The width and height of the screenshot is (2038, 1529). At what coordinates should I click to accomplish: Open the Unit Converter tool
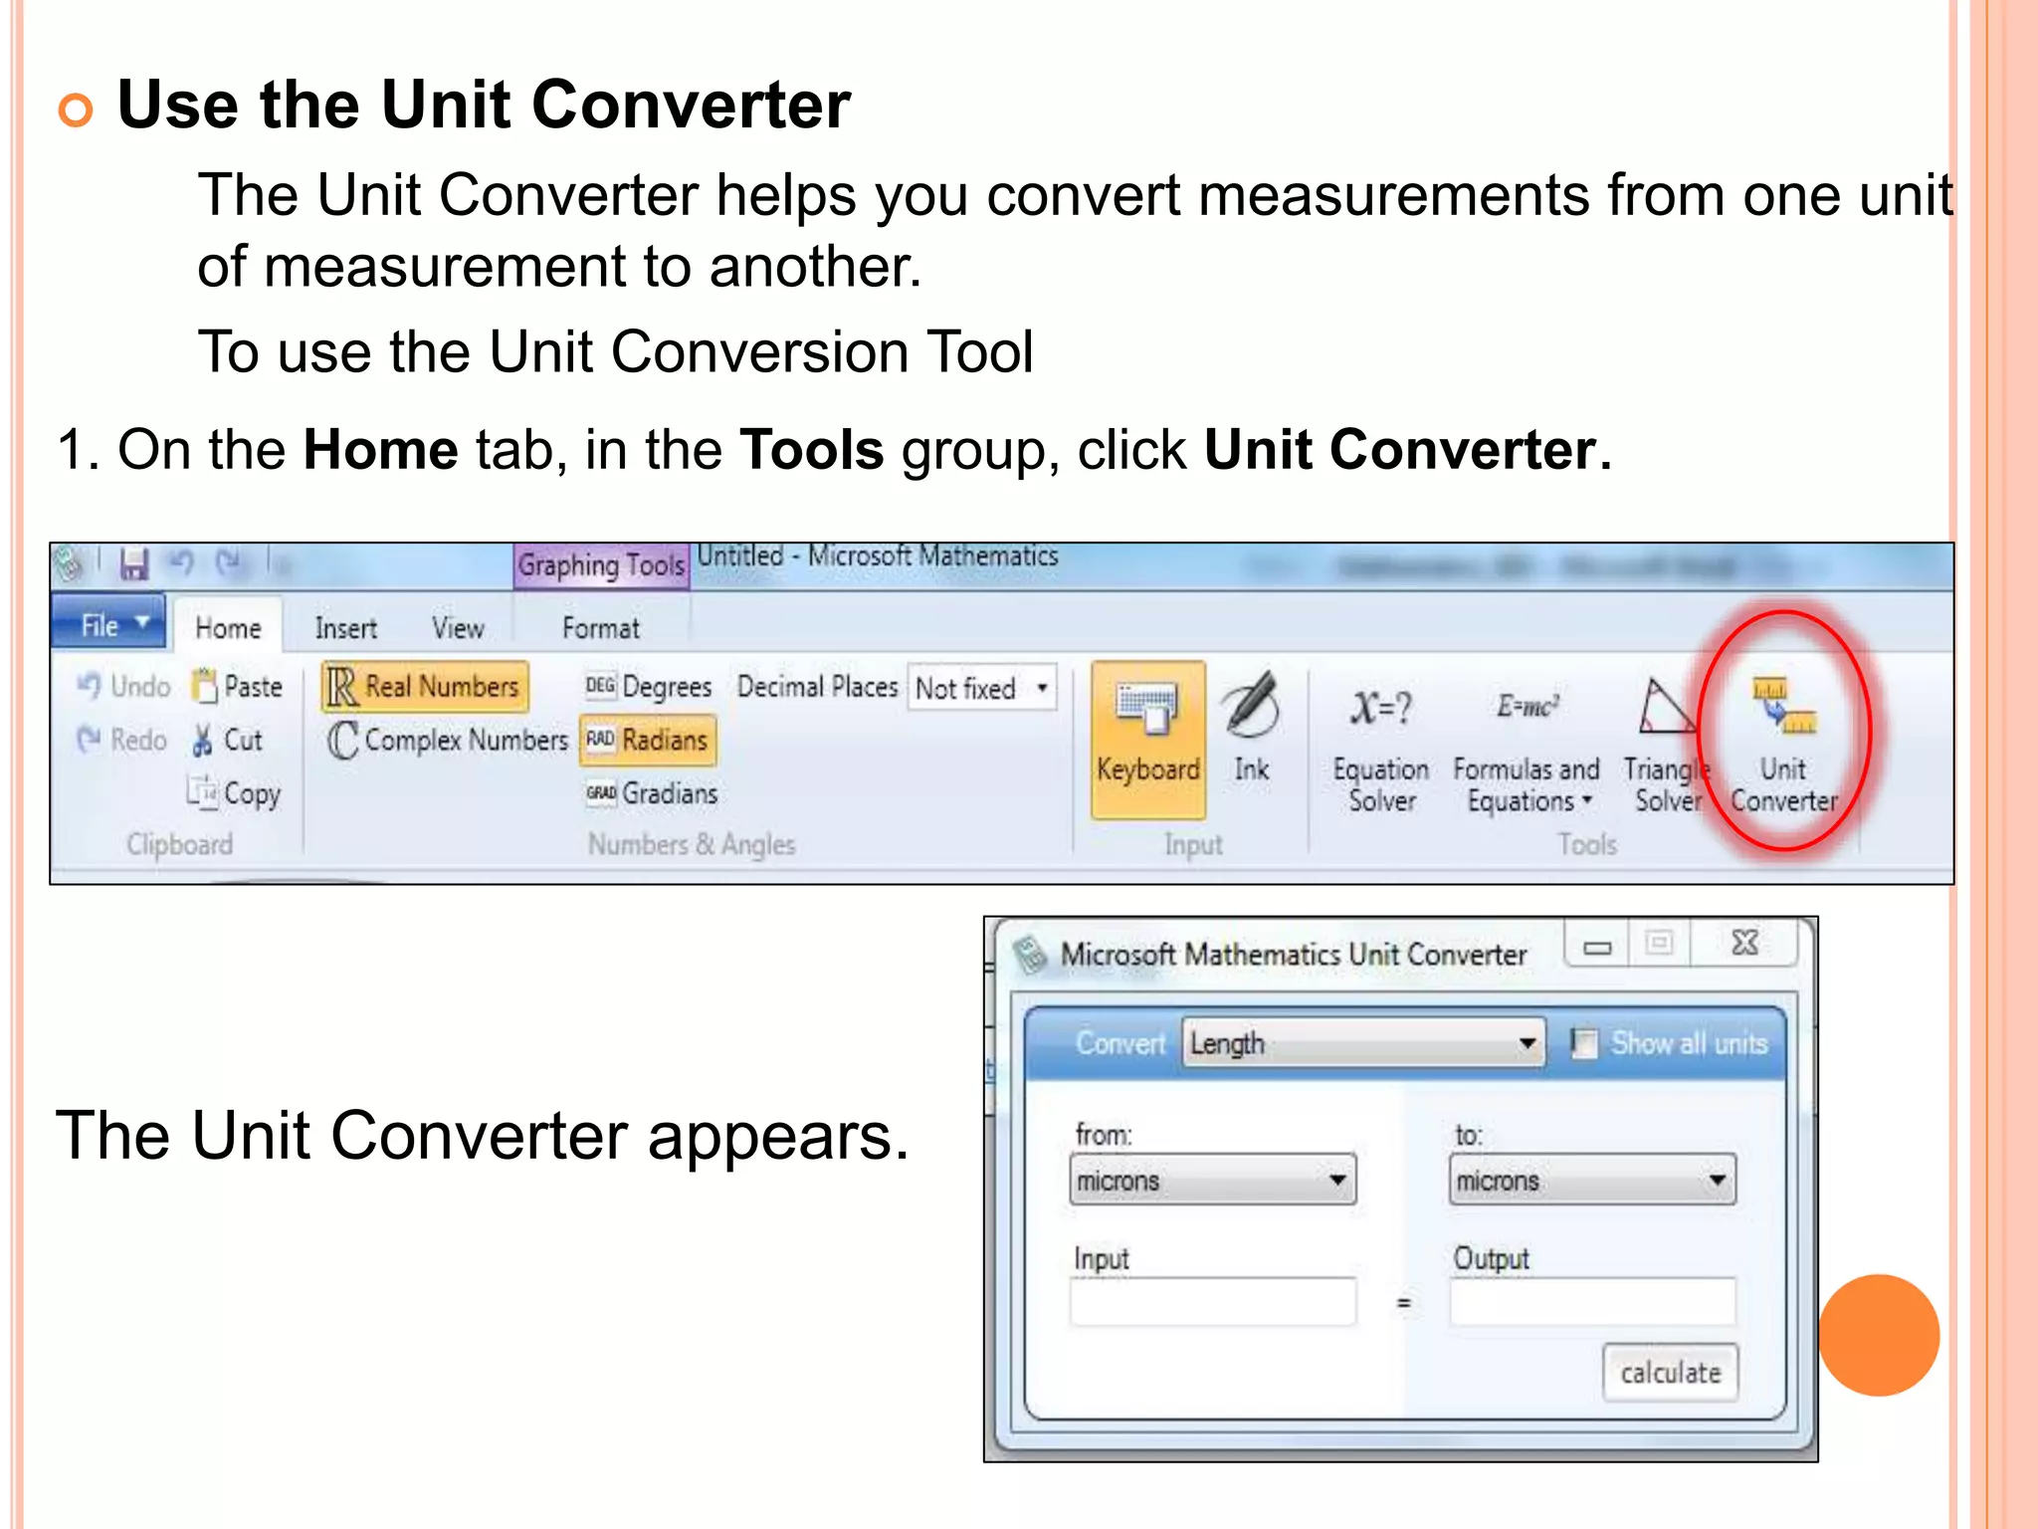coord(1784,745)
